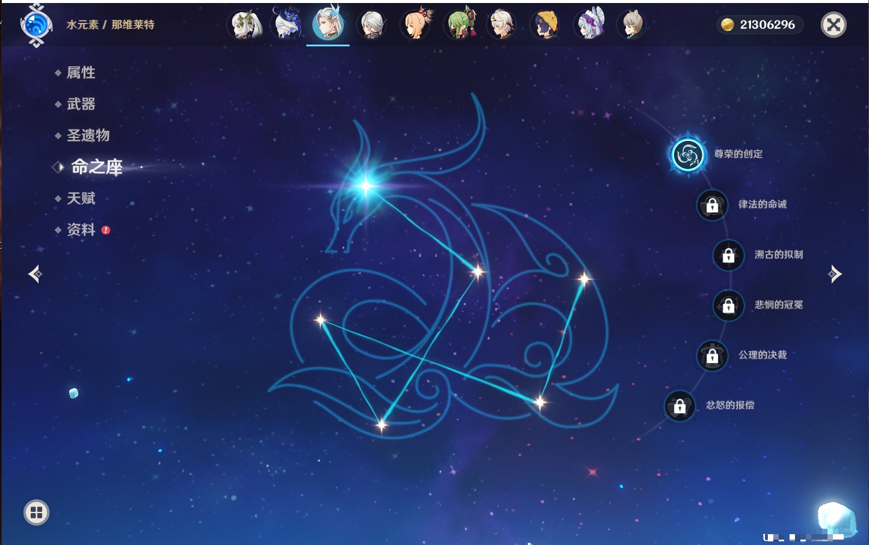This screenshot has height=545, width=869.
Task: Open the 属性 attributes menu
Action: (x=81, y=73)
